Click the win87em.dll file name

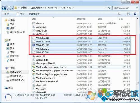pos(42,34)
